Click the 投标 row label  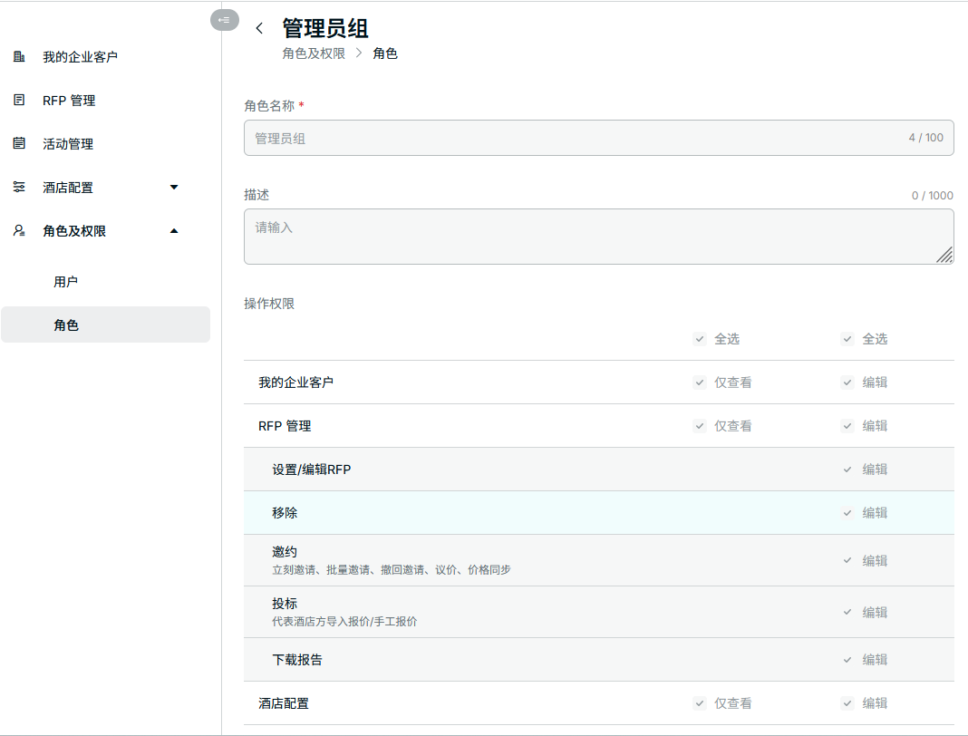click(x=285, y=604)
